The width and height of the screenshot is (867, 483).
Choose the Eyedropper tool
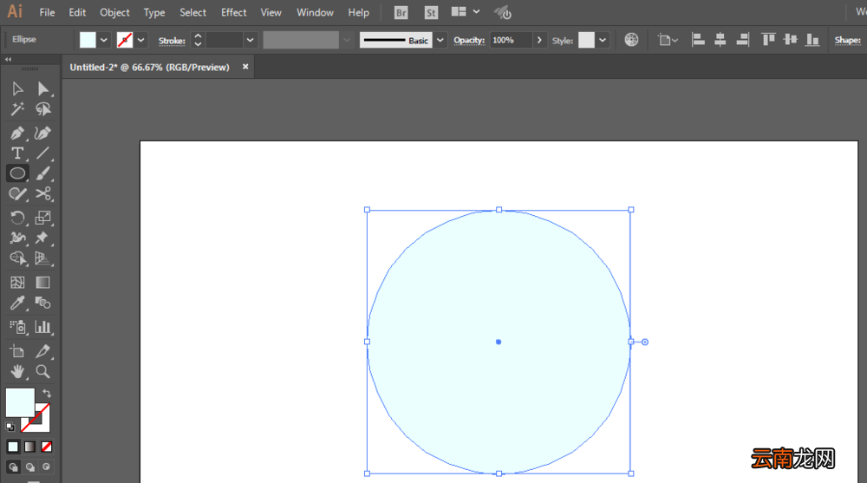click(x=17, y=303)
